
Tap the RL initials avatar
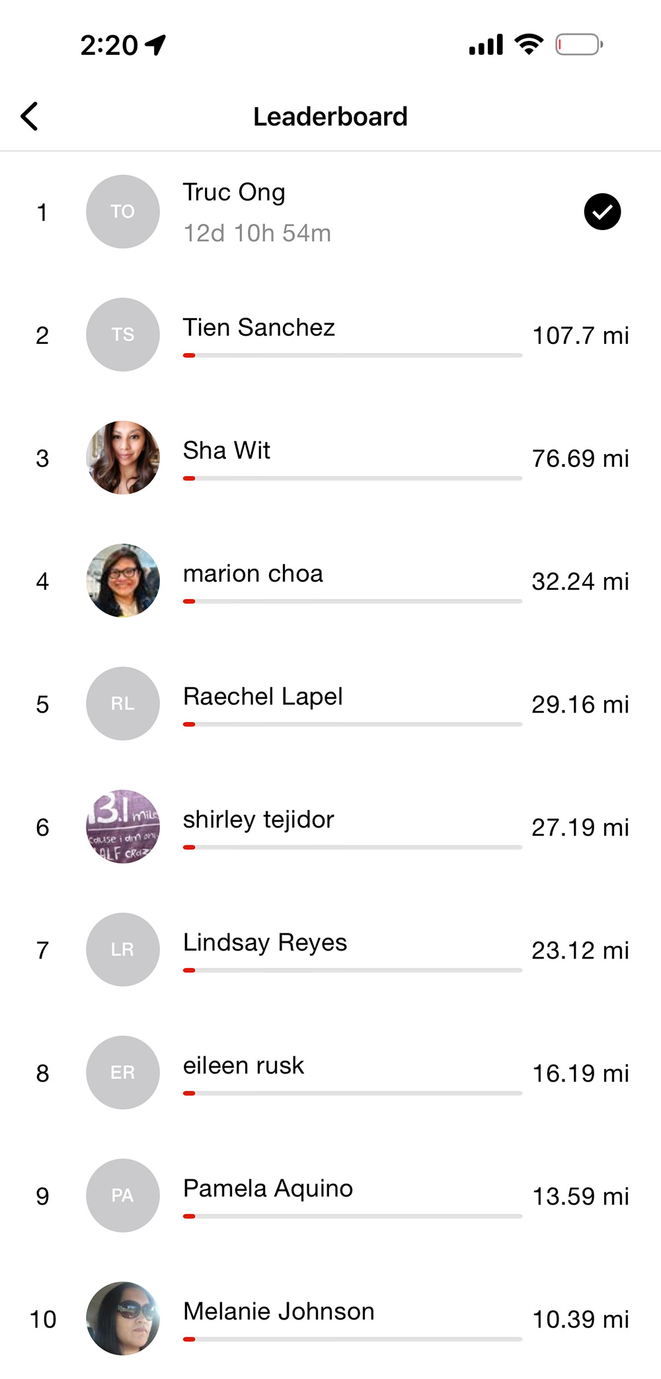[123, 703]
